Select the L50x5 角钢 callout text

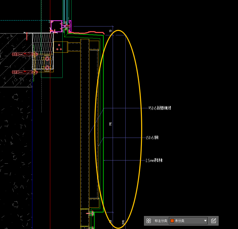(x=152, y=138)
